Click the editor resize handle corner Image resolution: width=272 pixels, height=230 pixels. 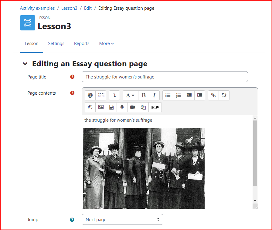pyautogui.click(x=256, y=207)
